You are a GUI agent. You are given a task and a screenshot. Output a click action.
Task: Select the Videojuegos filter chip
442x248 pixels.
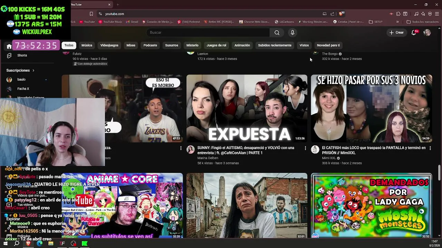[109, 45]
